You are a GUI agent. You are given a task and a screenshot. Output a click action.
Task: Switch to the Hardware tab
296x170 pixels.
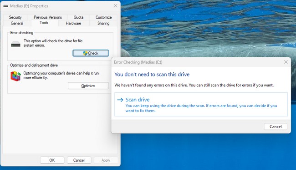(73, 23)
